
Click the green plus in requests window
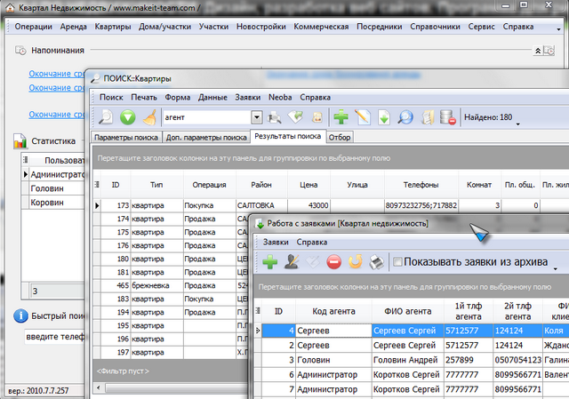point(269,262)
